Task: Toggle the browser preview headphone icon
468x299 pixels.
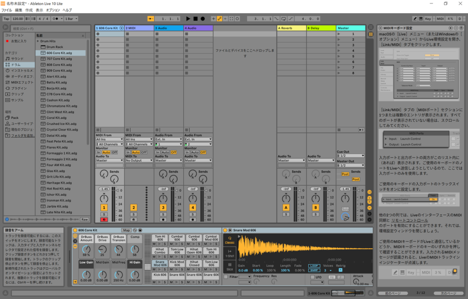Action: (x=7, y=220)
